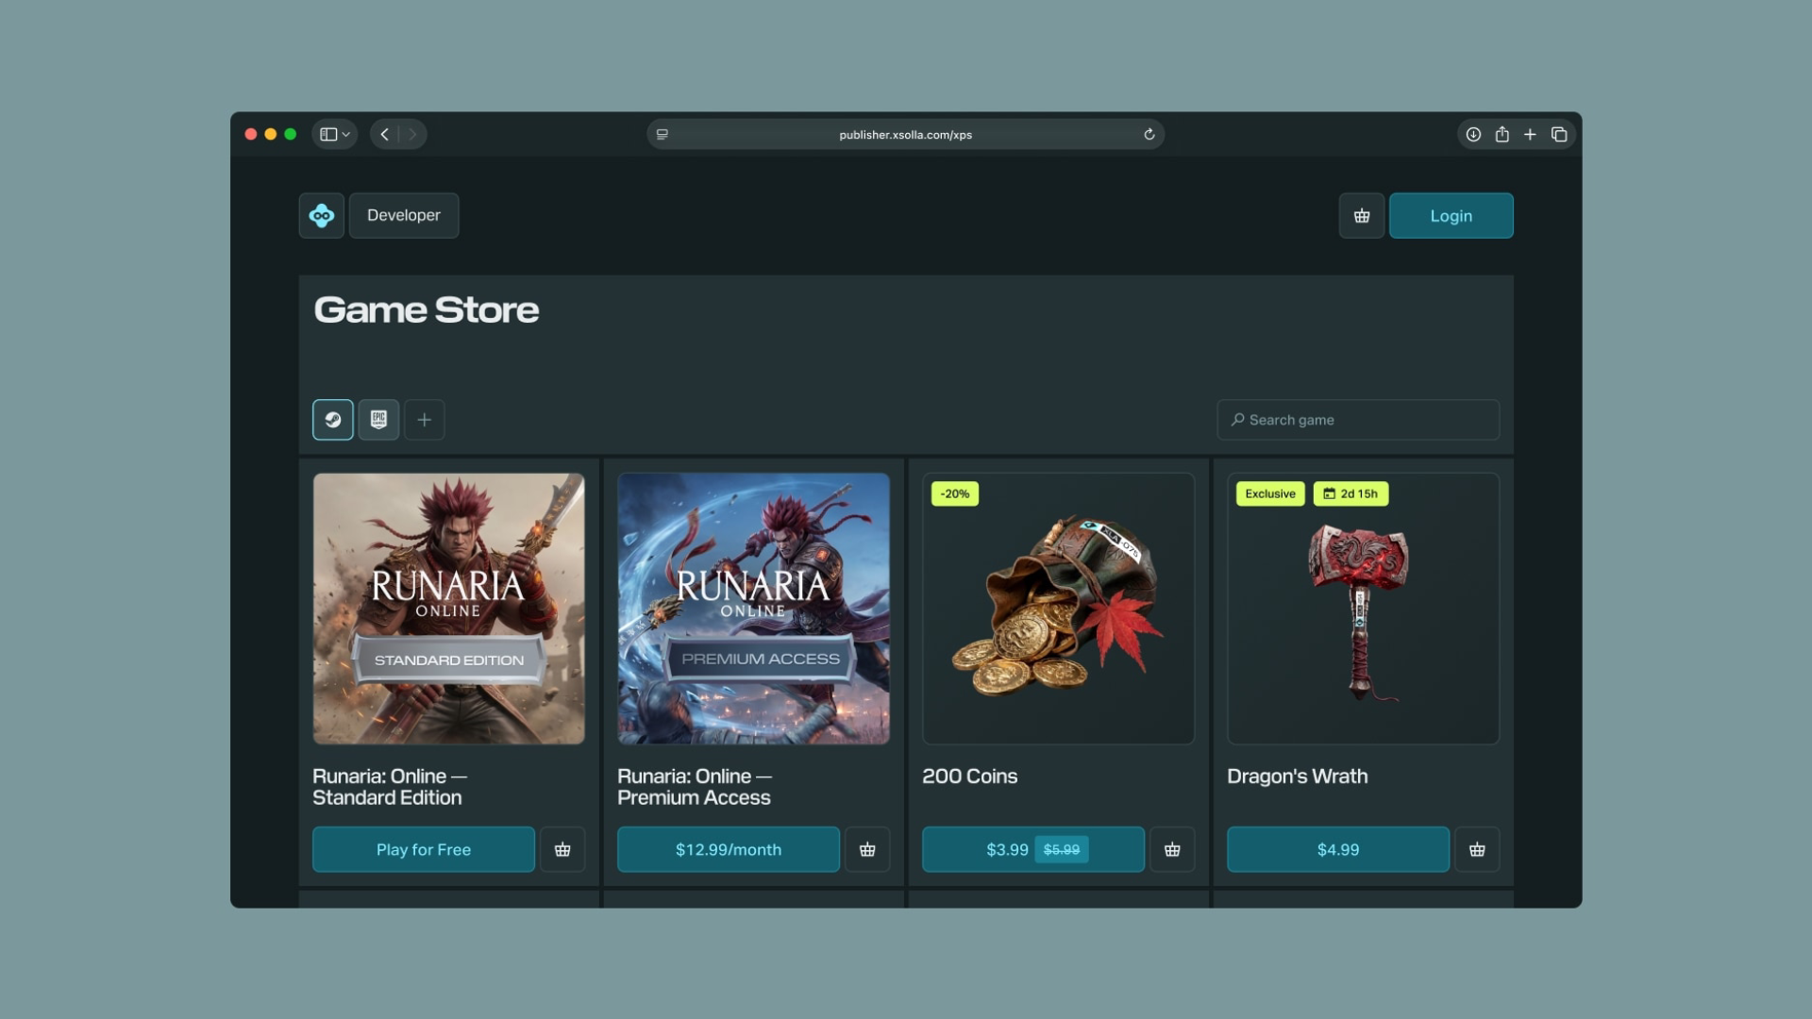Add Runaria Standard Edition to cart
1812x1019 pixels.
click(562, 849)
